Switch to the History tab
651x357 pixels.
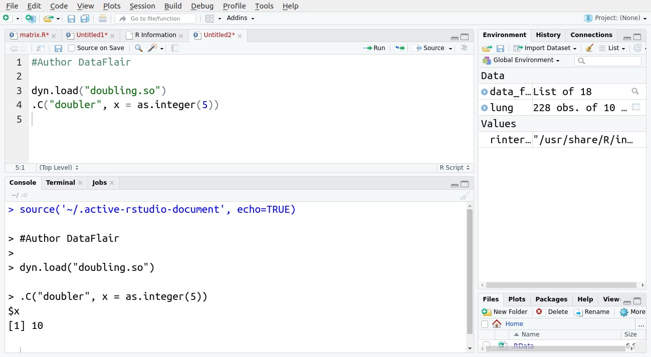(548, 35)
